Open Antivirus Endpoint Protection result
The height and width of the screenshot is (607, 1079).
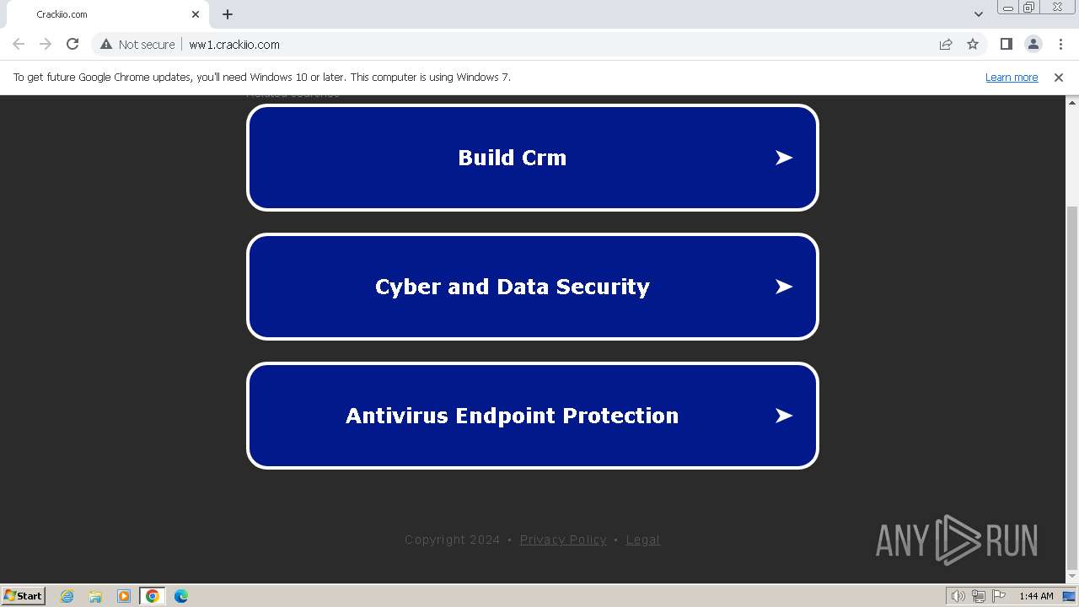coord(533,416)
